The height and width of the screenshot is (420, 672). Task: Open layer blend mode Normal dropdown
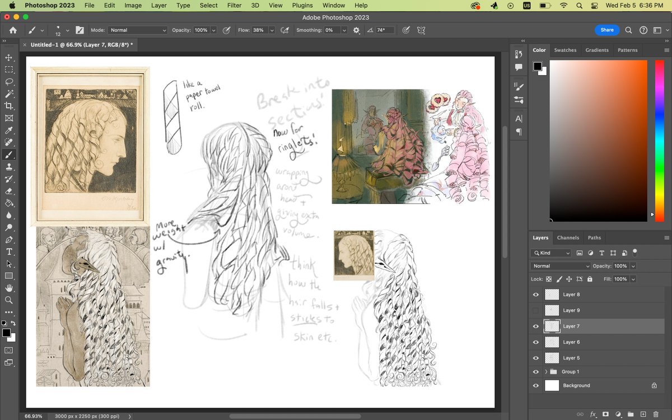point(561,266)
